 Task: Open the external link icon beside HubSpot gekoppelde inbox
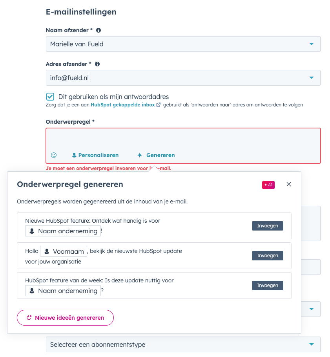(158, 105)
